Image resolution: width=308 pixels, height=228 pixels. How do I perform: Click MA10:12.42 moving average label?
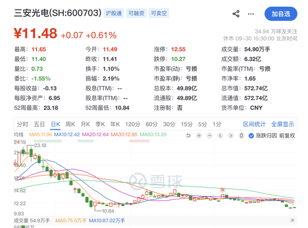click(x=67, y=134)
